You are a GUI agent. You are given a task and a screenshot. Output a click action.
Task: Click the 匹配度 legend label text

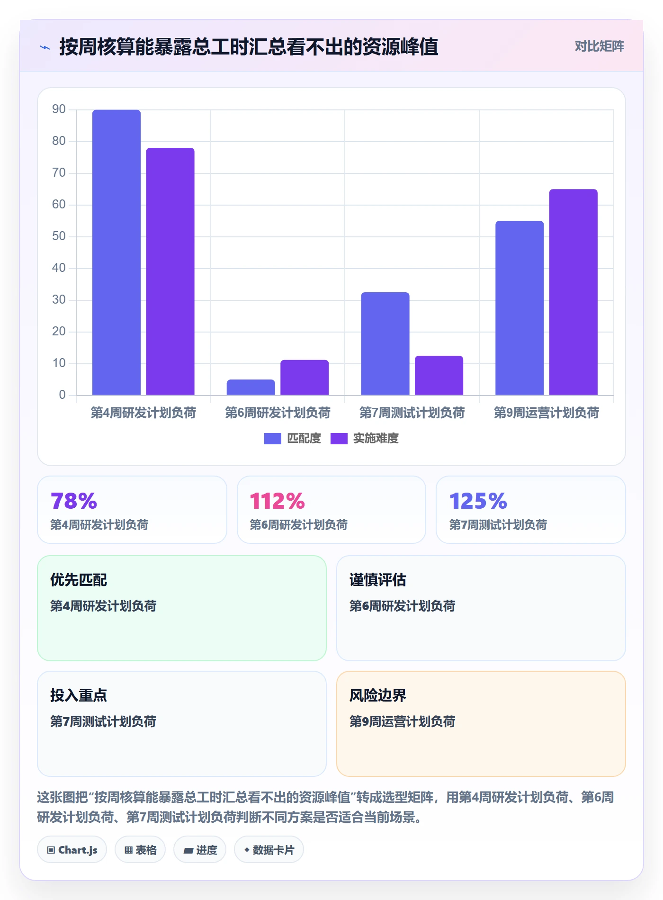point(304,439)
